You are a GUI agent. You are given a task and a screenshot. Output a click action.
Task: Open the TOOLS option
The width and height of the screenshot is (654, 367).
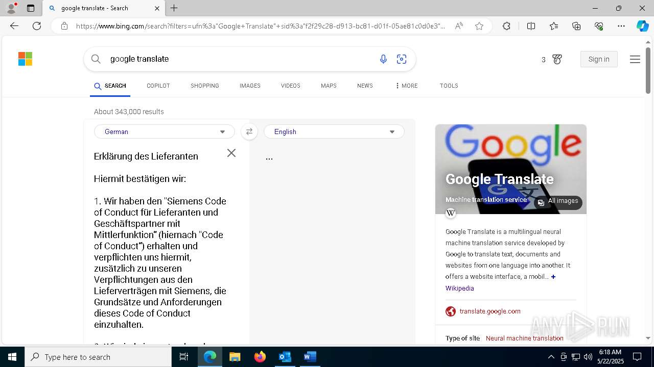449,86
